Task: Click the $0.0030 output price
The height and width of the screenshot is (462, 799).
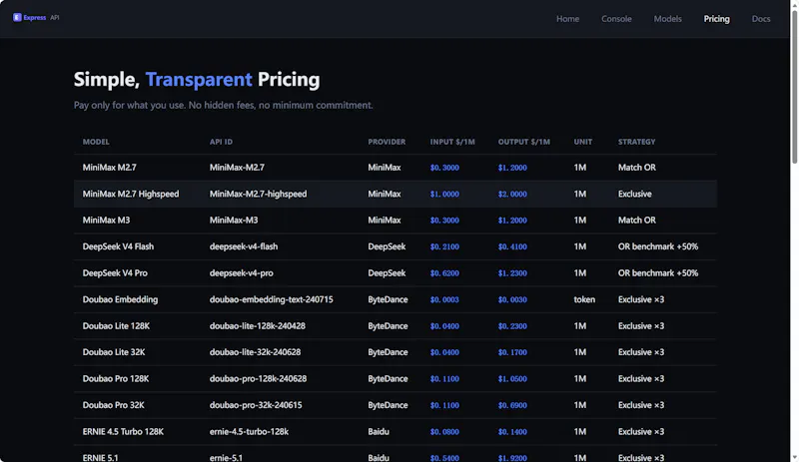Action: click(512, 299)
